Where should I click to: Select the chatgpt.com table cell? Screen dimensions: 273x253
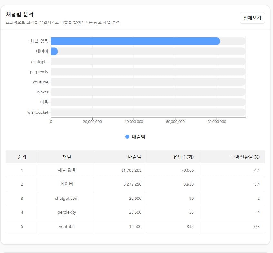pos(67,198)
